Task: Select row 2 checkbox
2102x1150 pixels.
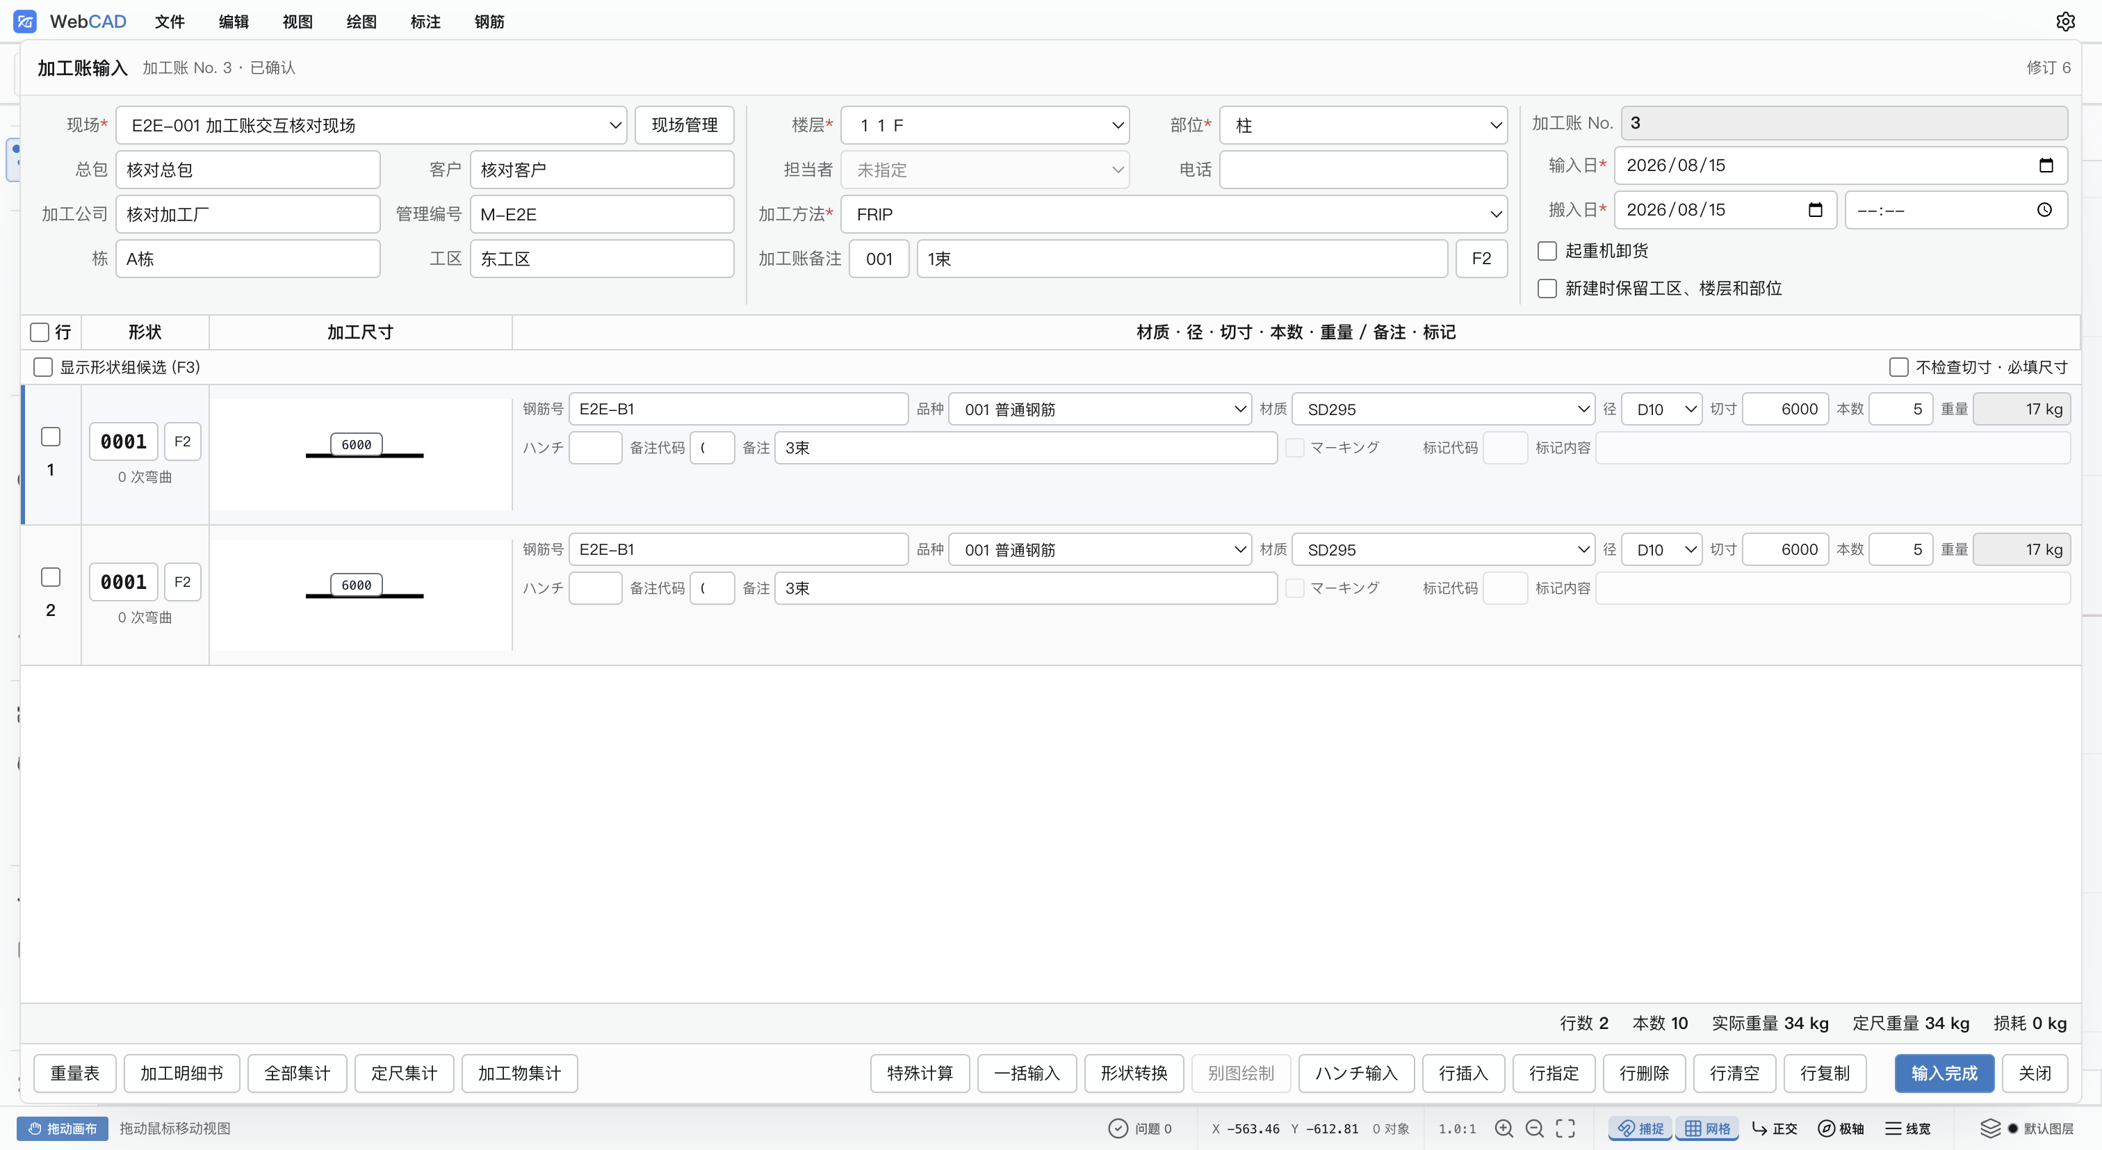Action: 51,577
